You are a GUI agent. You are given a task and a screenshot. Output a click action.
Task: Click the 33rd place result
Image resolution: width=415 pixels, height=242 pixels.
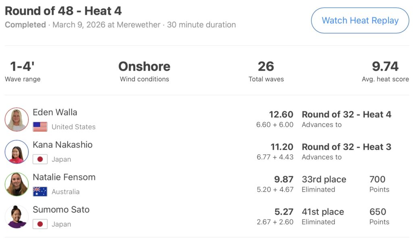(324, 179)
